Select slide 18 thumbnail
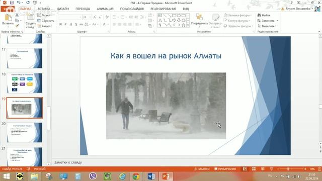This screenshot has height=181, width=322. (x=25, y=83)
